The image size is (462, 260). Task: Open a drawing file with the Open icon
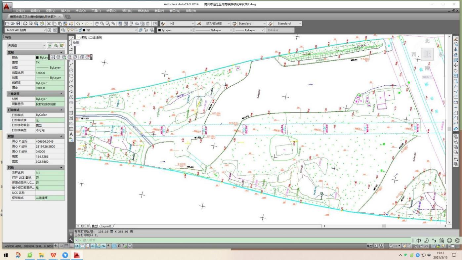click(13, 23)
